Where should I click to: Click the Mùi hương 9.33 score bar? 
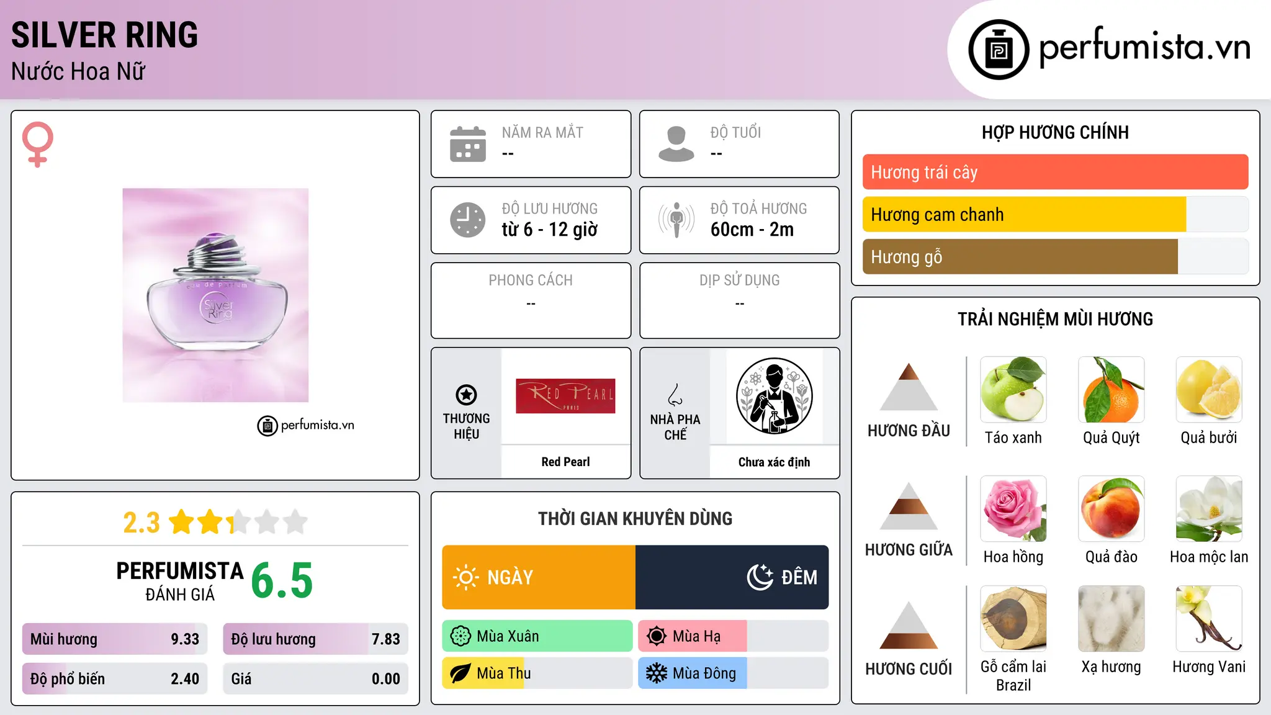pos(115,639)
